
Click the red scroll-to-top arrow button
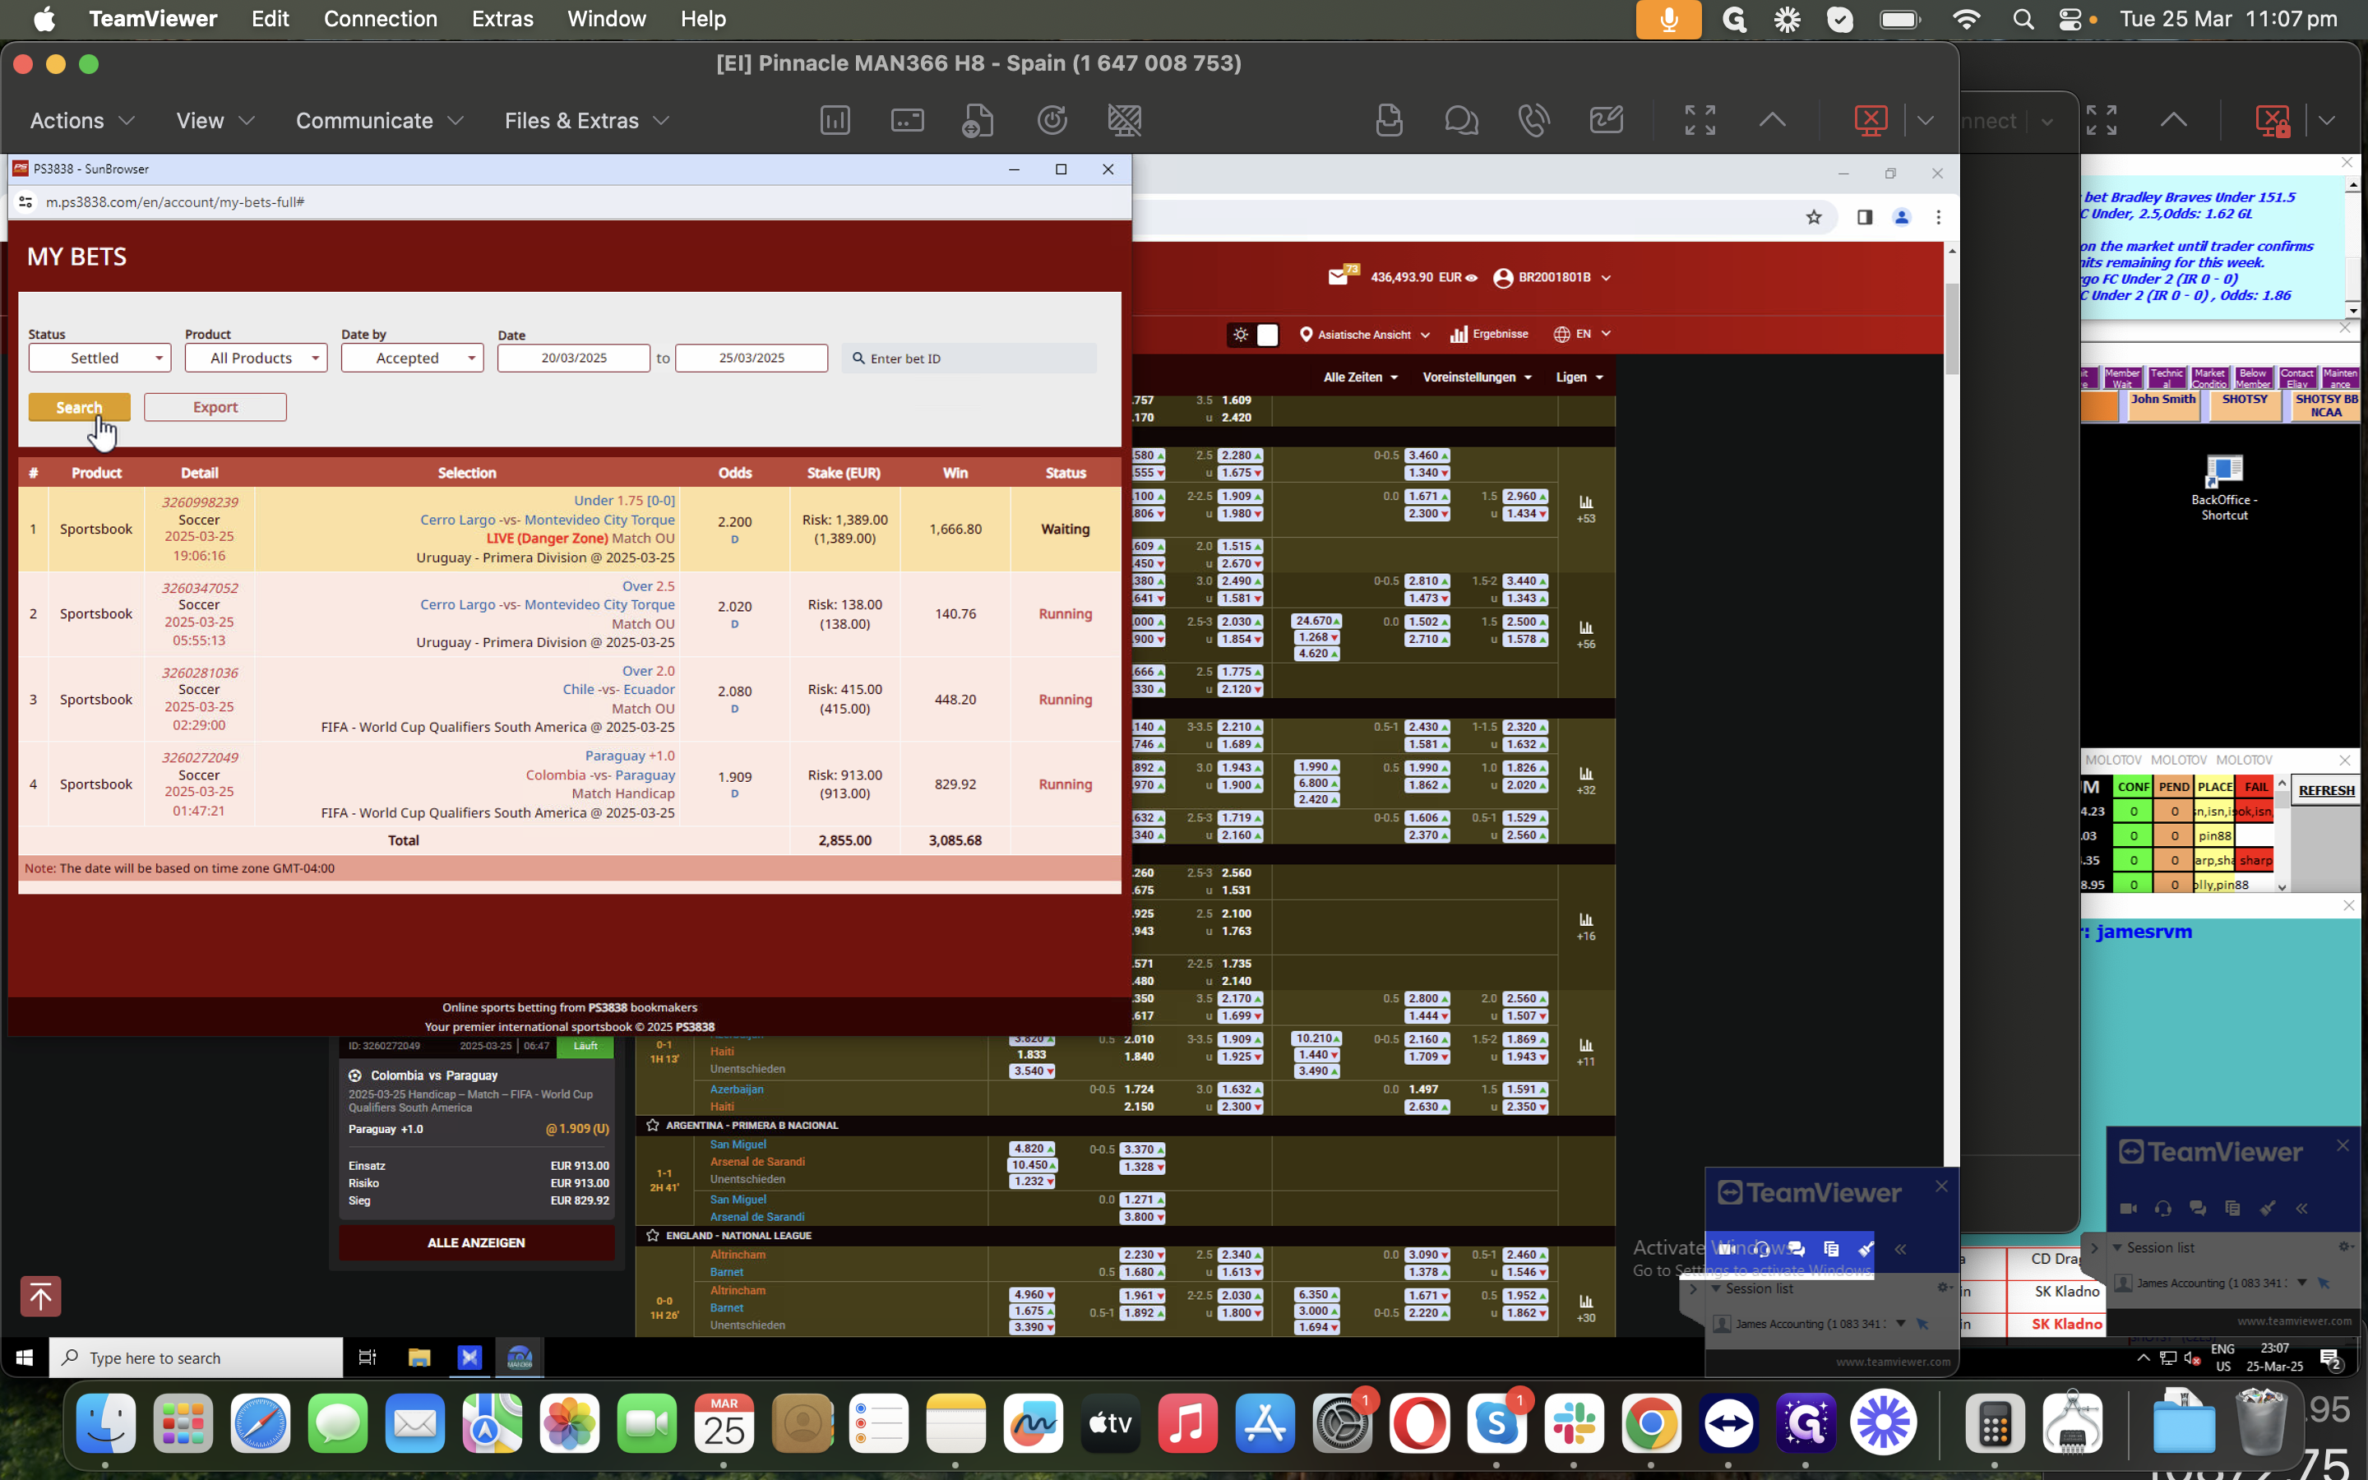point(40,1297)
